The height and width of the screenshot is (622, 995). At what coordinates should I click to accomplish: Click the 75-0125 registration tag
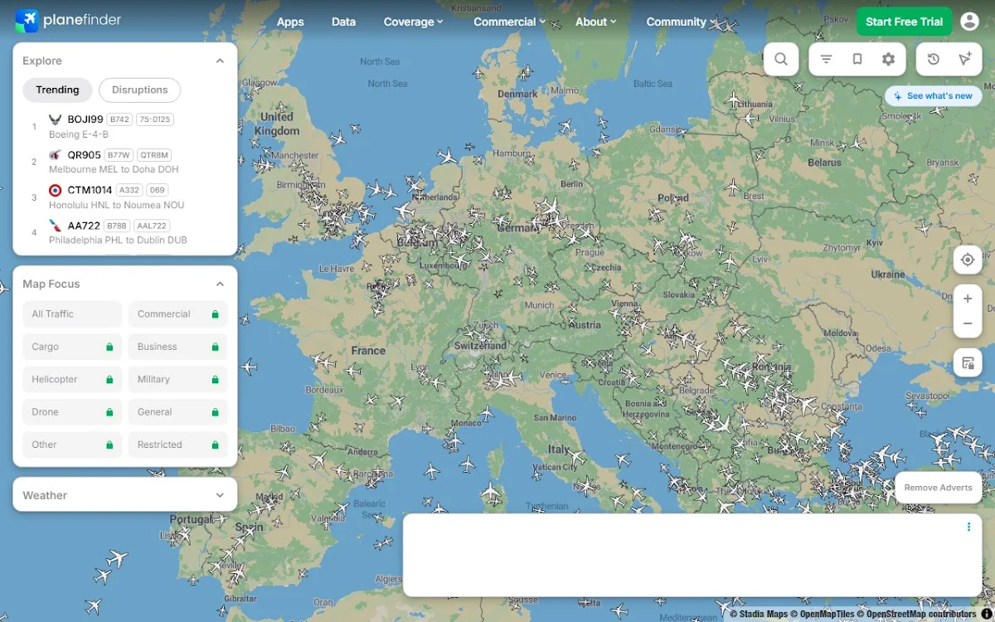point(155,119)
